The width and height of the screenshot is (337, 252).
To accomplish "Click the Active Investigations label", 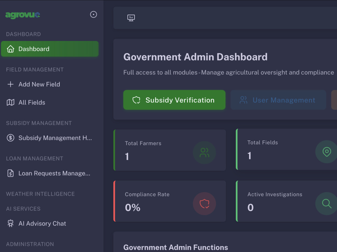I will [x=275, y=194].
